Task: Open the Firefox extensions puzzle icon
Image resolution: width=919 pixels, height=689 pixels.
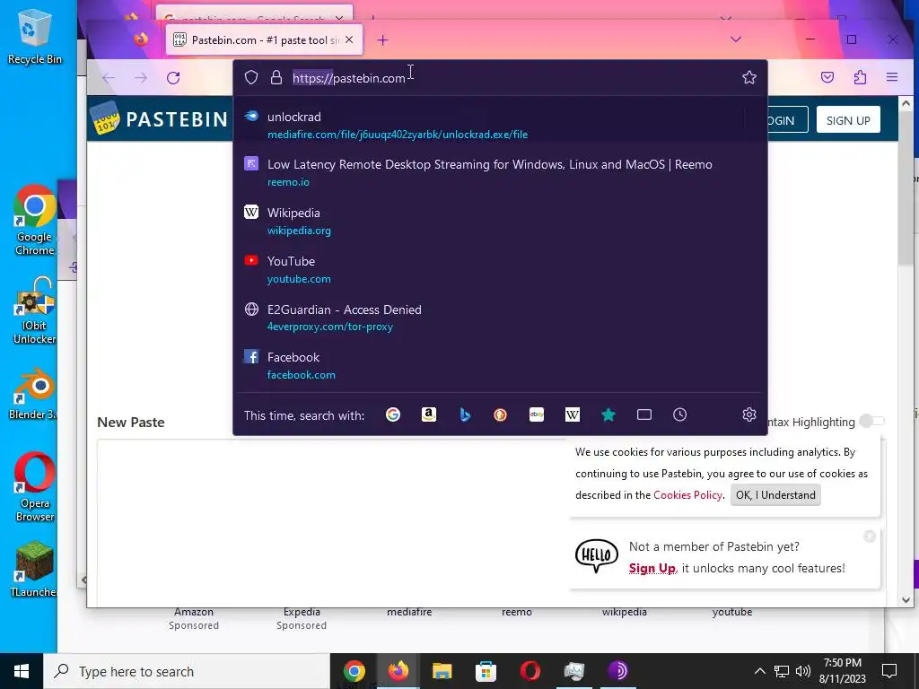Action: click(x=860, y=77)
